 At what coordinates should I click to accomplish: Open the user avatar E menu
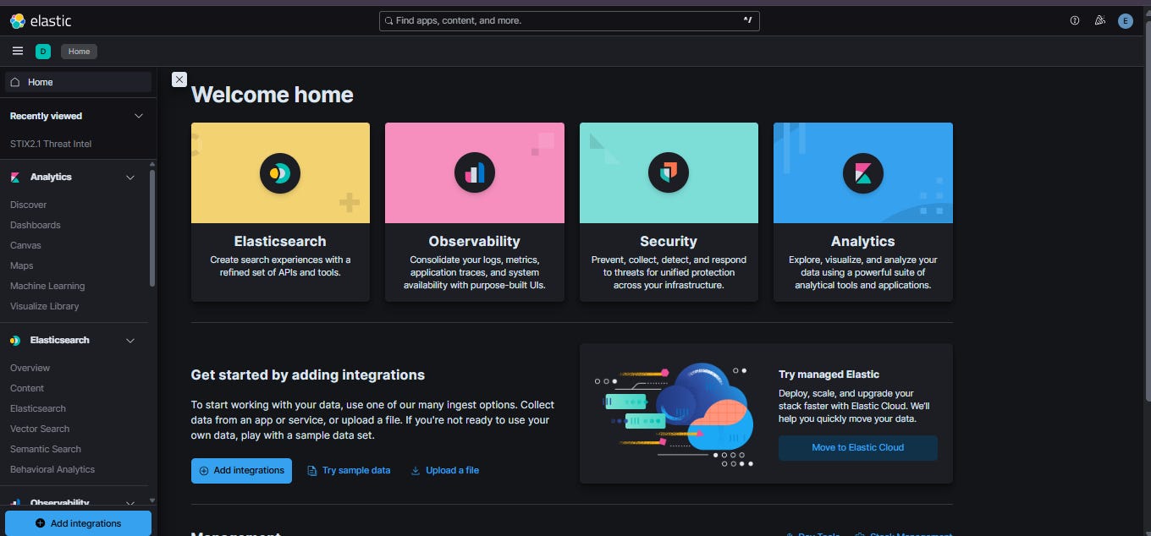(1125, 21)
